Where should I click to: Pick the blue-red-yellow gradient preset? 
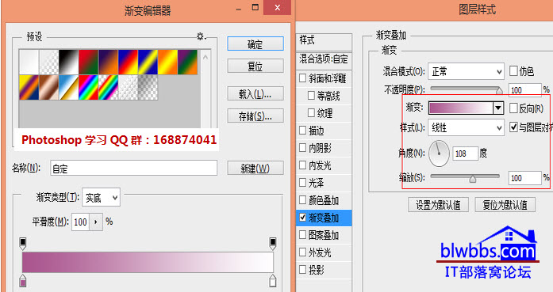[128, 62]
